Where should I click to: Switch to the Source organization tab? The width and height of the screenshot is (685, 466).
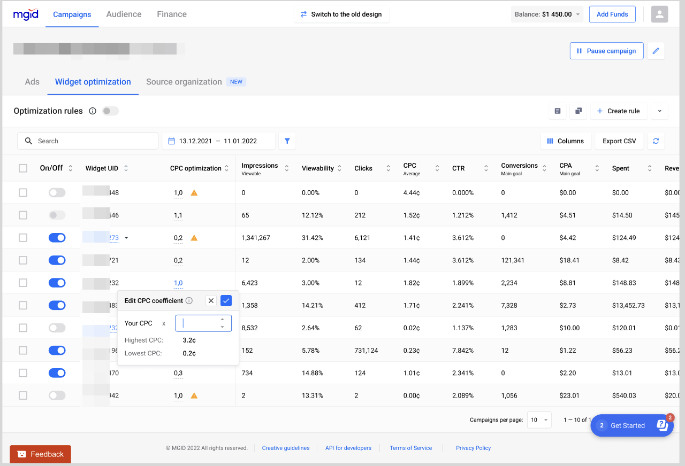tap(184, 82)
